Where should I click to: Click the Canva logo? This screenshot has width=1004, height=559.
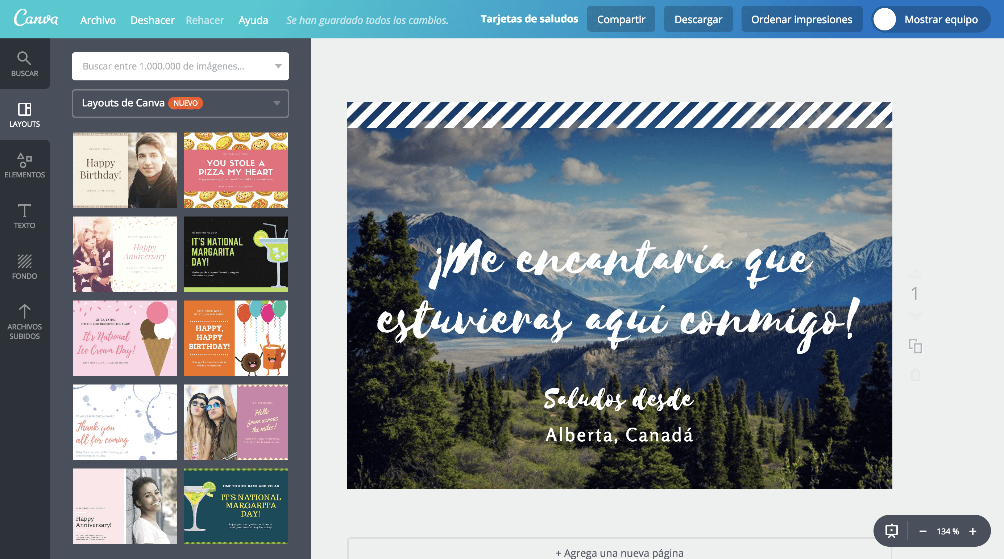(36, 18)
